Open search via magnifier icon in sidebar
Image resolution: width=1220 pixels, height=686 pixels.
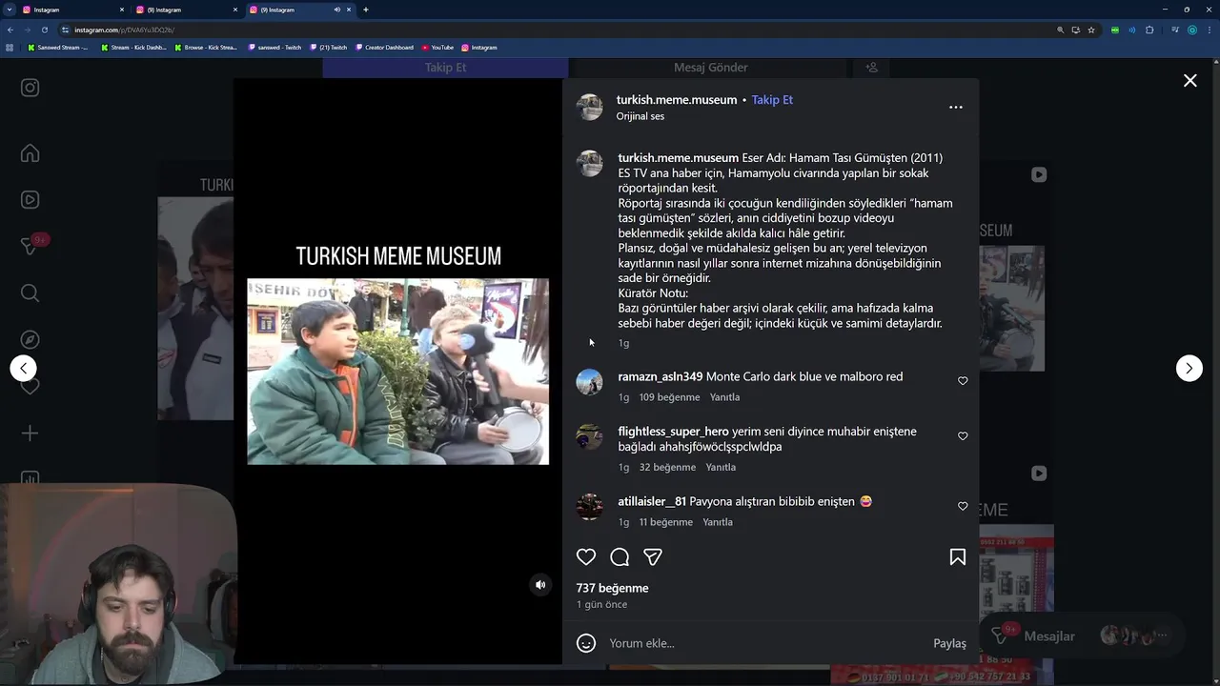pos(30,293)
